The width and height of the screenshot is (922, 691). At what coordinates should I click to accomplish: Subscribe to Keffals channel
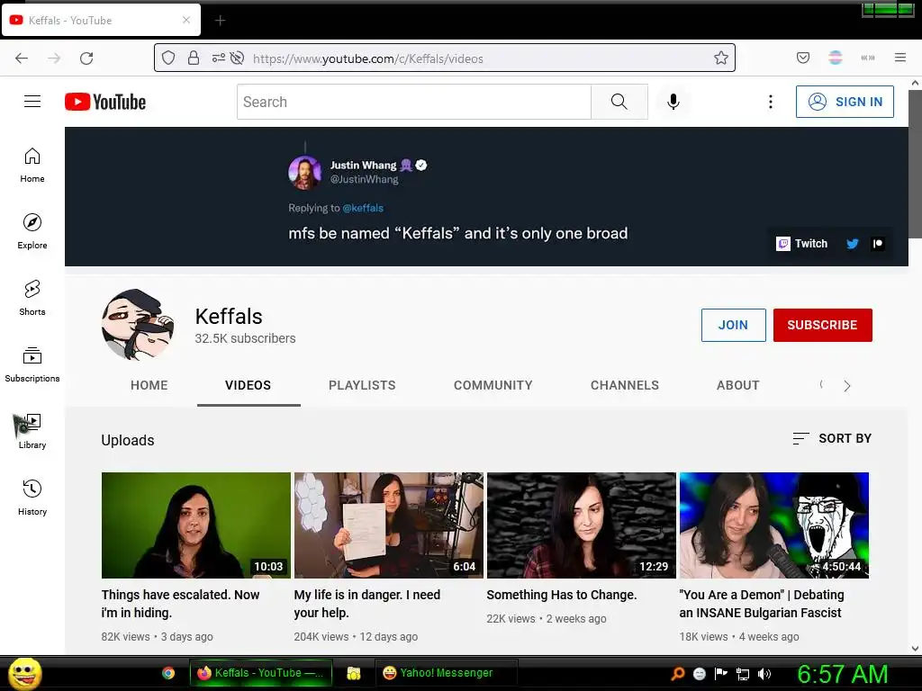click(x=822, y=325)
